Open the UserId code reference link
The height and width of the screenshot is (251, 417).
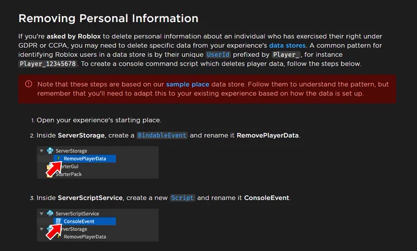pyautogui.click(x=218, y=54)
